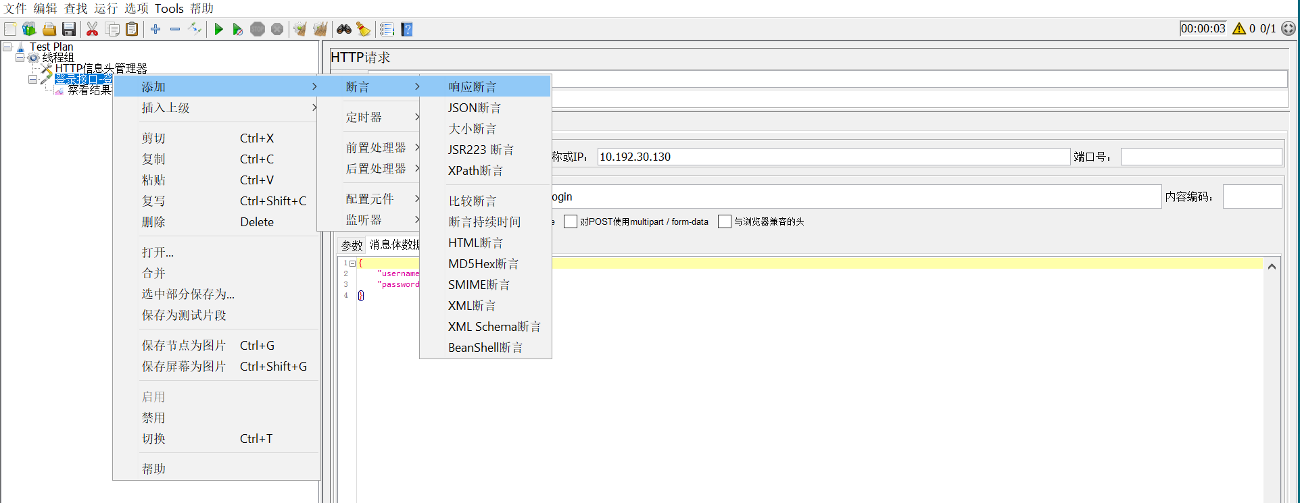
Task: Choose BeanShell断言 menu item
Action: (485, 347)
